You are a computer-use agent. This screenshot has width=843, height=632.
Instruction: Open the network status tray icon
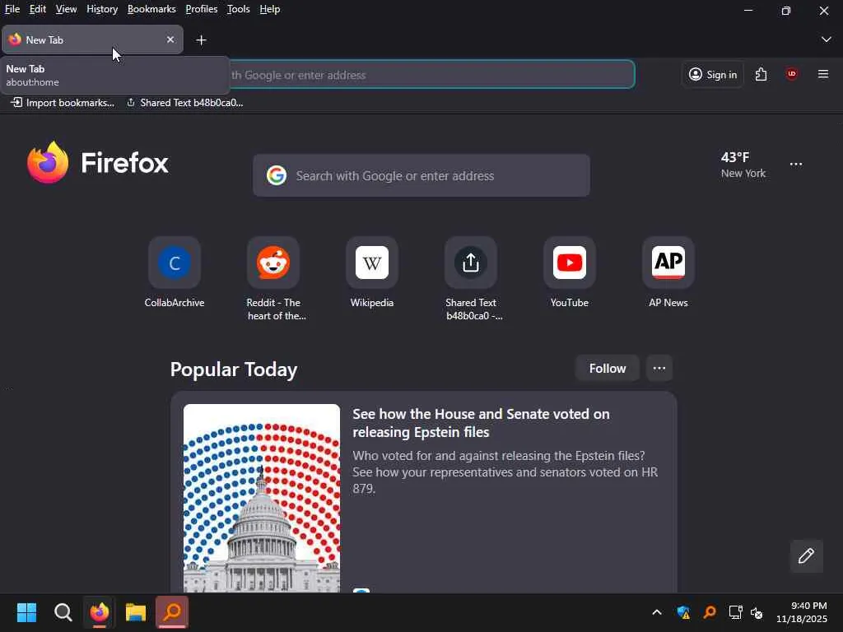[735, 612]
